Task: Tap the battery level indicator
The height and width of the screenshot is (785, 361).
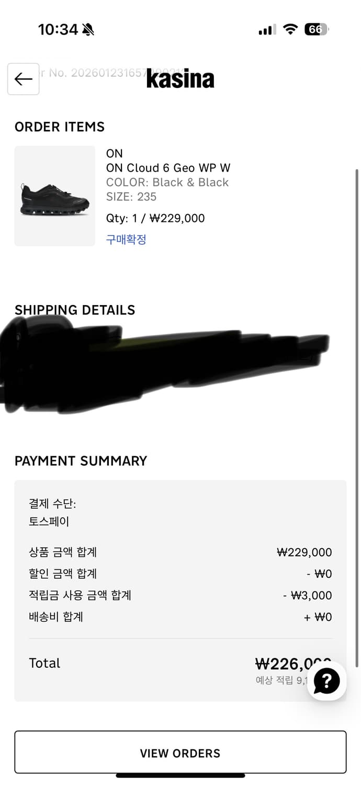Action: coord(317,29)
